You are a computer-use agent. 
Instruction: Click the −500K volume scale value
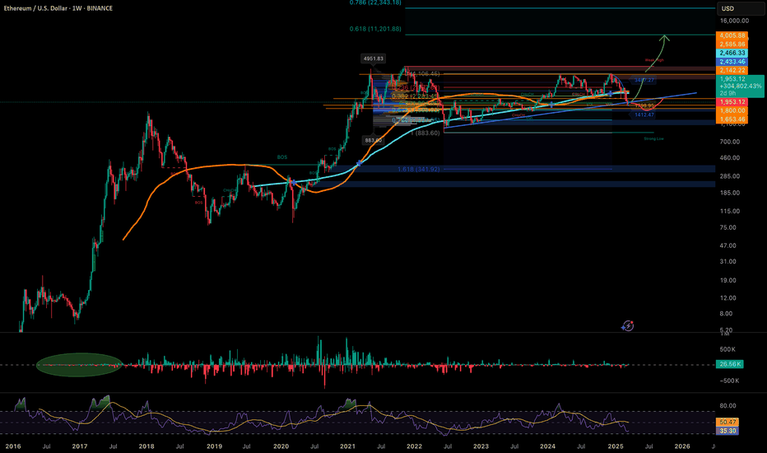click(729, 381)
